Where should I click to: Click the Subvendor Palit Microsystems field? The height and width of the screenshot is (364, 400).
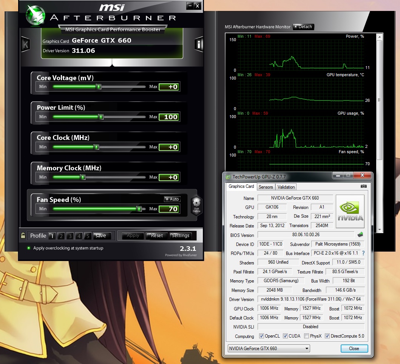coord(338,244)
